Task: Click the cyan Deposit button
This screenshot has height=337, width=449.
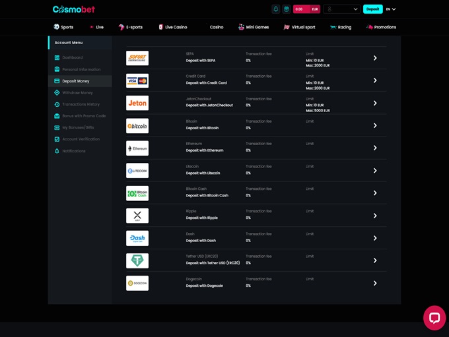Action: (x=372, y=9)
